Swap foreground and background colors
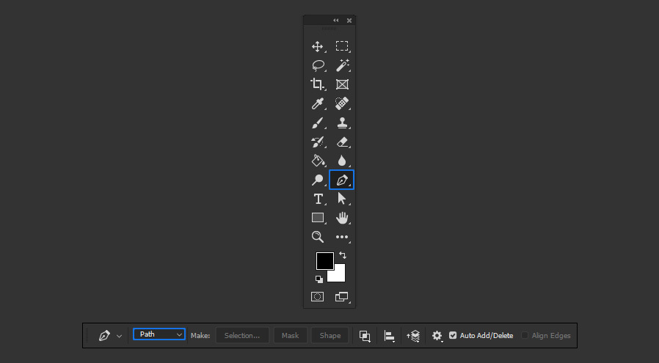The width and height of the screenshot is (659, 363). pyautogui.click(x=343, y=255)
